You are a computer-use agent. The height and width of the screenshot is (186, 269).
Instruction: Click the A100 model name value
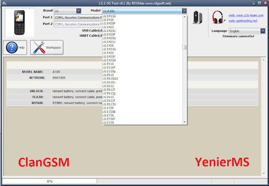point(56,72)
